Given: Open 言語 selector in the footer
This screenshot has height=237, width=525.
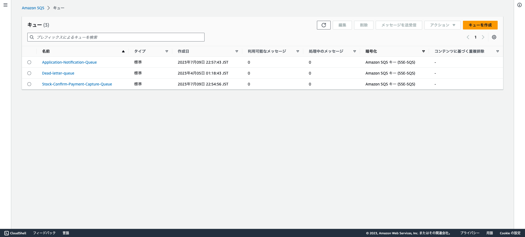Looking at the screenshot, I should [x=66, y=233].
